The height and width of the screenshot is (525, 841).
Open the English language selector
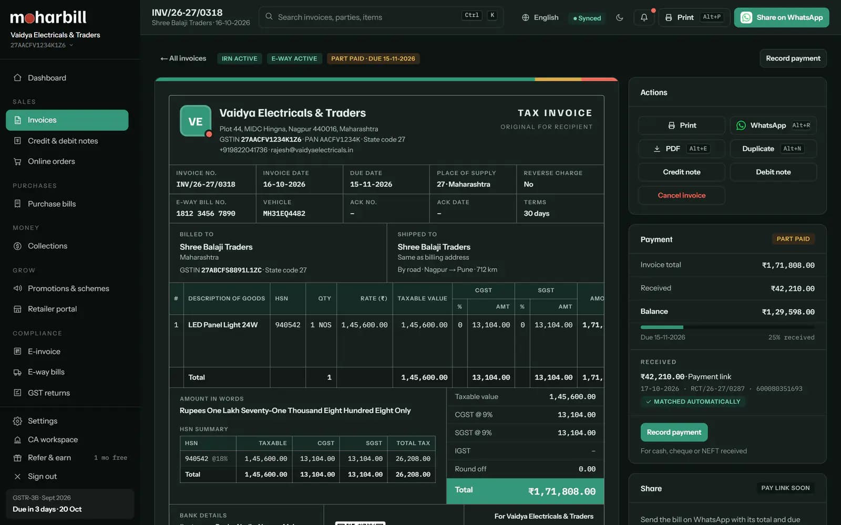point(540,17)
